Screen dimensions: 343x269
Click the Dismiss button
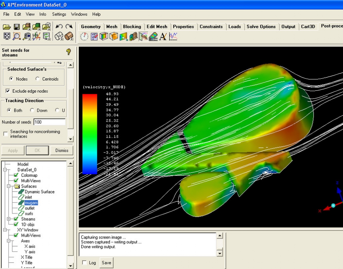coord(62,150)
